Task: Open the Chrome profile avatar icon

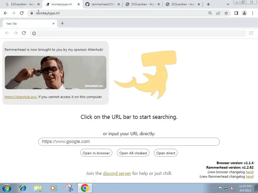Action: click(x=244, y=13)
